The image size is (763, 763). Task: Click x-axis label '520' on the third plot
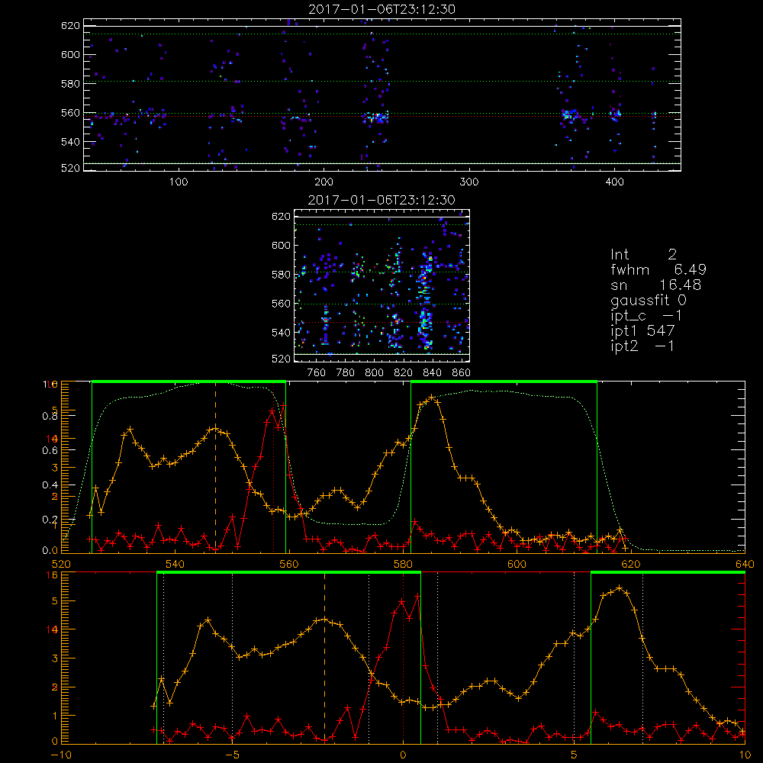(61, 565)
